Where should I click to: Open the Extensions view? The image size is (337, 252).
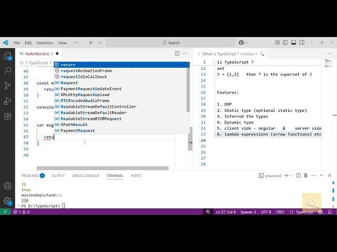click(x=7, y=116)
